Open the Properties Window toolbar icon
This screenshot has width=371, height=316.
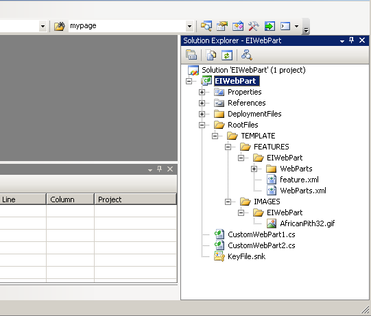point(222,26)
